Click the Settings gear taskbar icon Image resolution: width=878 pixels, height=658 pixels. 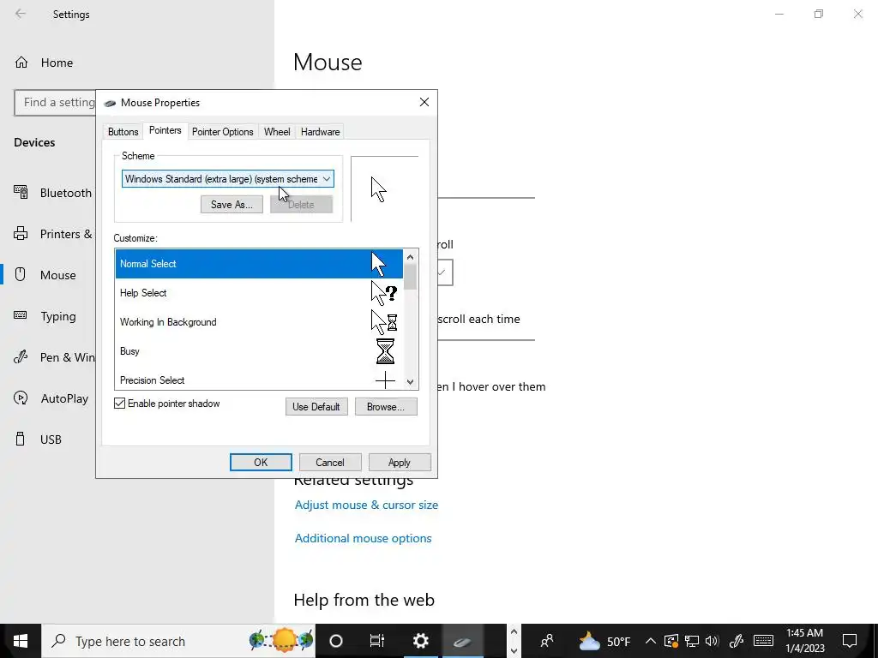(x=420, y=641)
